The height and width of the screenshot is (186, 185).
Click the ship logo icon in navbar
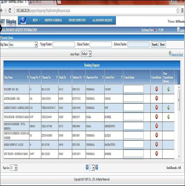pyautogui.click(x=23, y=20)
